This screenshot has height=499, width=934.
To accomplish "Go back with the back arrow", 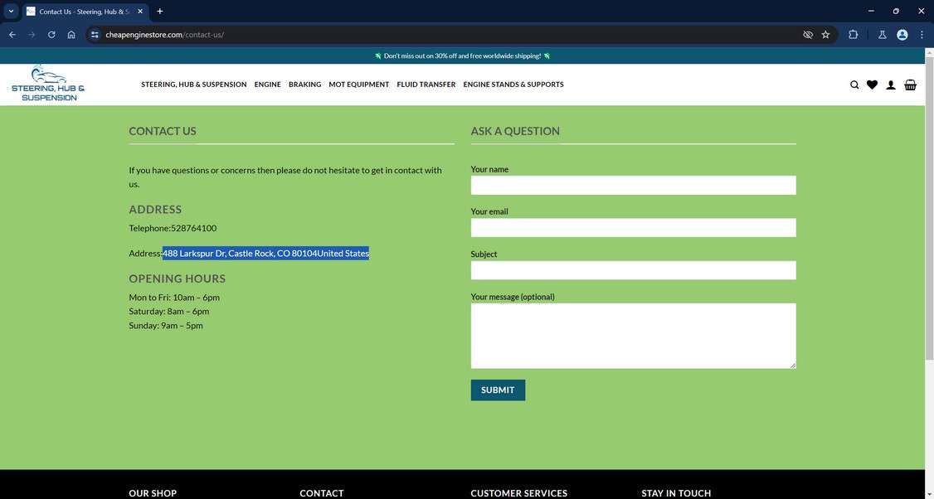I will 12,35.
